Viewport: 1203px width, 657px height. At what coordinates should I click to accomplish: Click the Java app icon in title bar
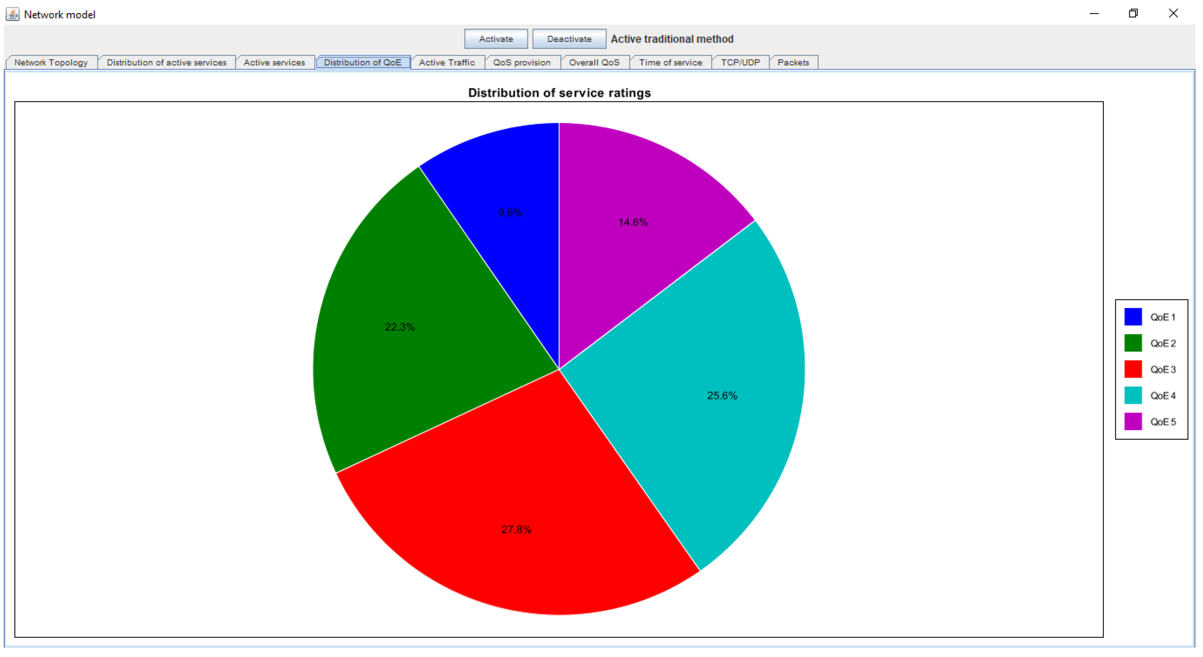tap(13, 14)
